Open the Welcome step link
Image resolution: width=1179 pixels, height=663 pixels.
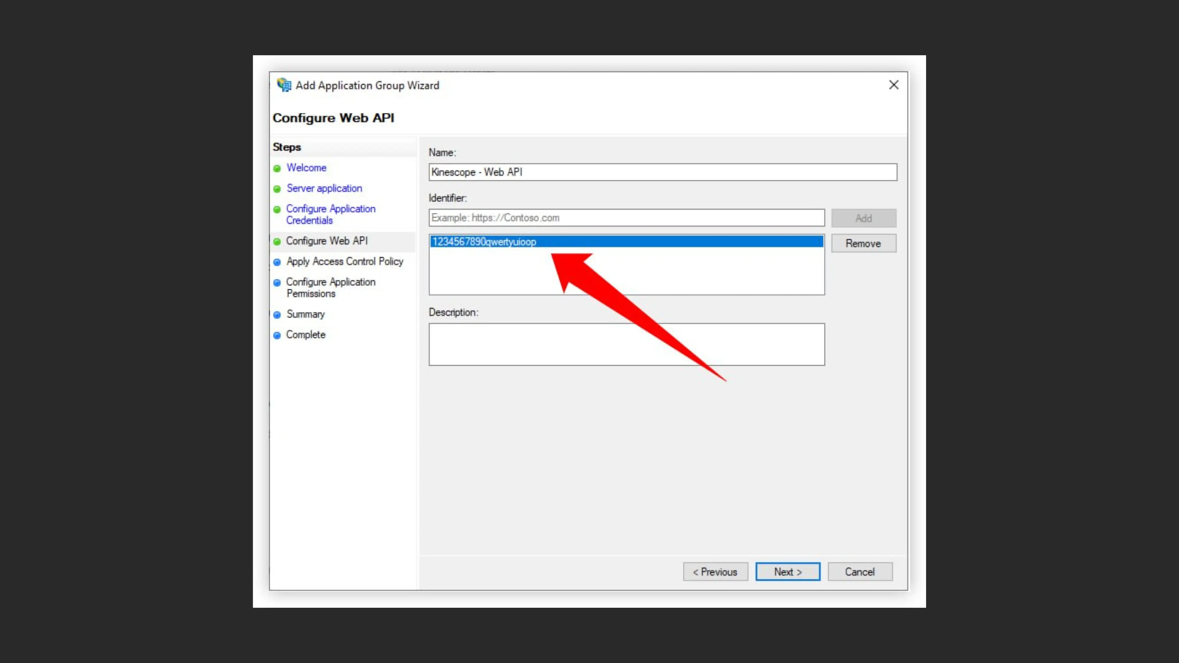pyautogui.click(x=306, y=168)
